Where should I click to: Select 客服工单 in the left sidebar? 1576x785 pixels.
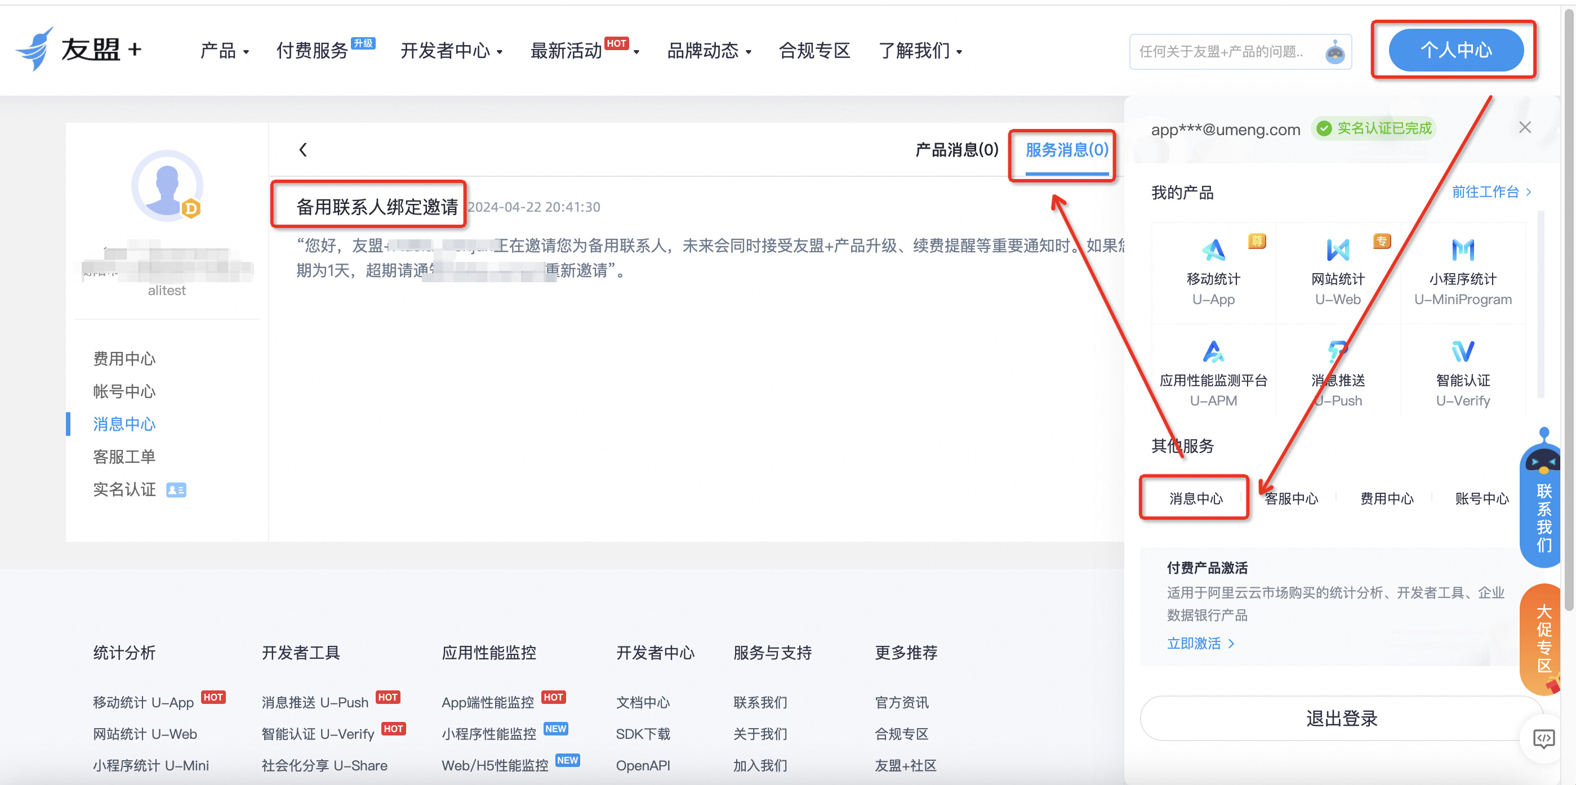[124, 457]
